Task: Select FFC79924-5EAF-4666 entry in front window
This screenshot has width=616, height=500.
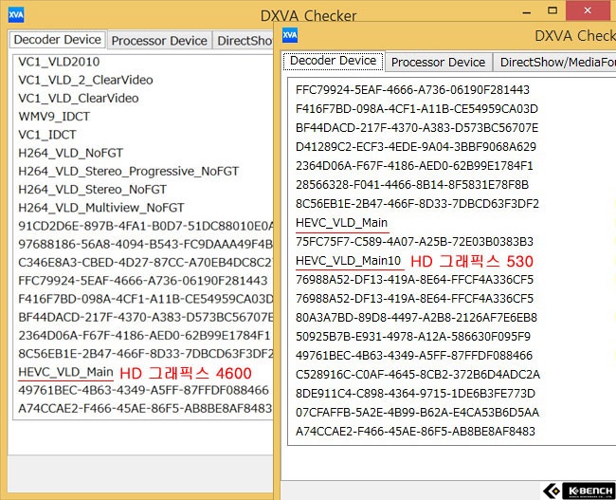Action: tap(412, 90)
